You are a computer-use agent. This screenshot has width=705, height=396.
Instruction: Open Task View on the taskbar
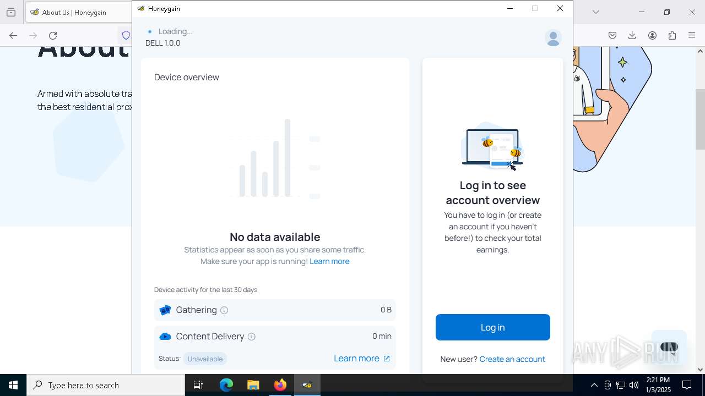[x=198, y=385]
